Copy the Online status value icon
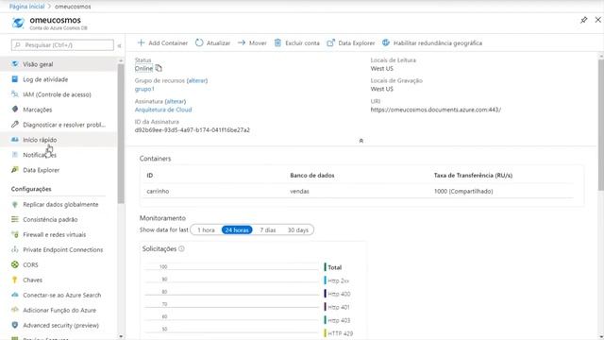The width and height of the screenshot is (604, 340). 159,69
